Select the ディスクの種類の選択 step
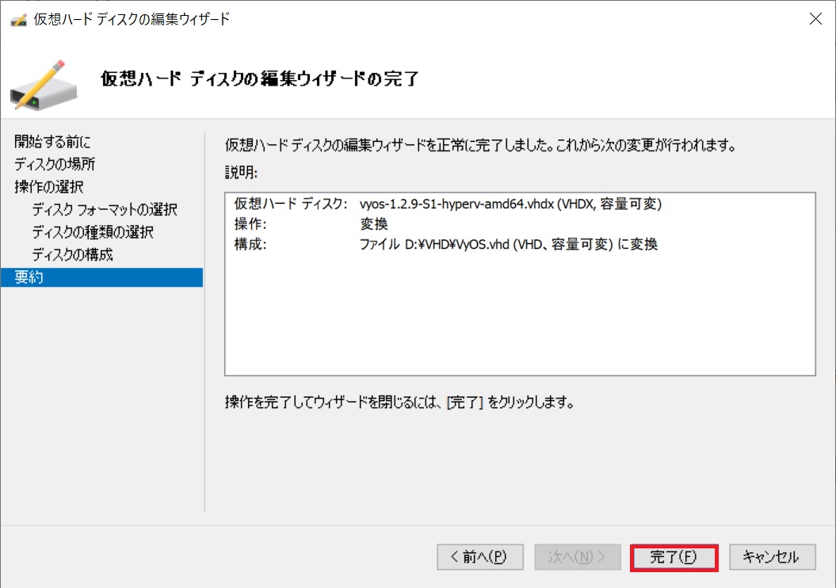The width and height of the screenshot is (836, 588). point(93,232)
